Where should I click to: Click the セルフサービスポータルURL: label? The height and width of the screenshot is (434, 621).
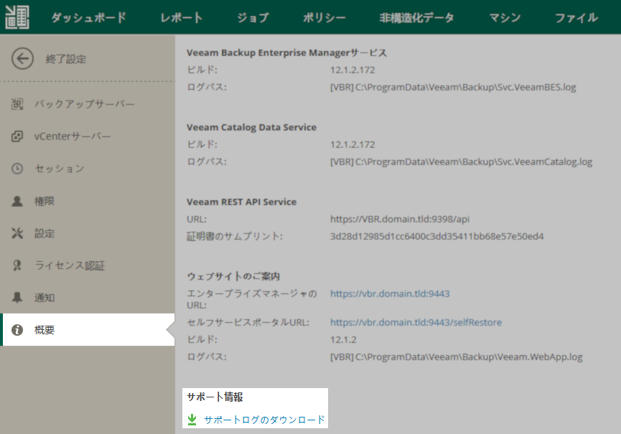(x=248, y=322)
